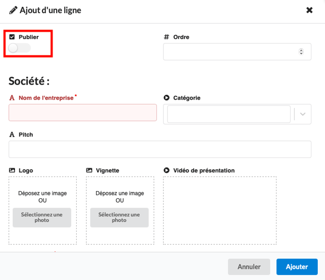Toggle the Publier switch on
Image resolution: width=325 pixels, height=280 pixels.
pyautogui.click(x=19, y=48)
